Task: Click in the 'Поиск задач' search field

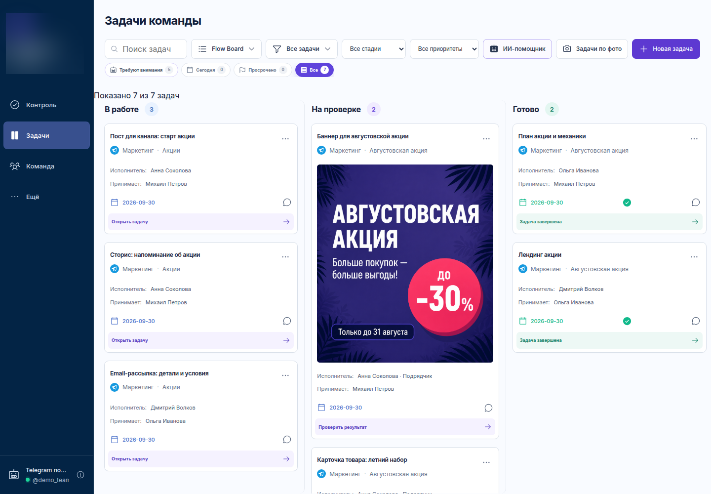Action: 146,49
